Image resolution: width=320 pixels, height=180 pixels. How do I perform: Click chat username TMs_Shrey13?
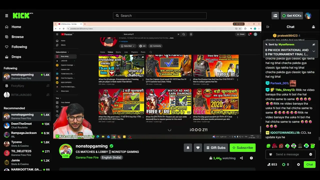[x=285, y=90]
